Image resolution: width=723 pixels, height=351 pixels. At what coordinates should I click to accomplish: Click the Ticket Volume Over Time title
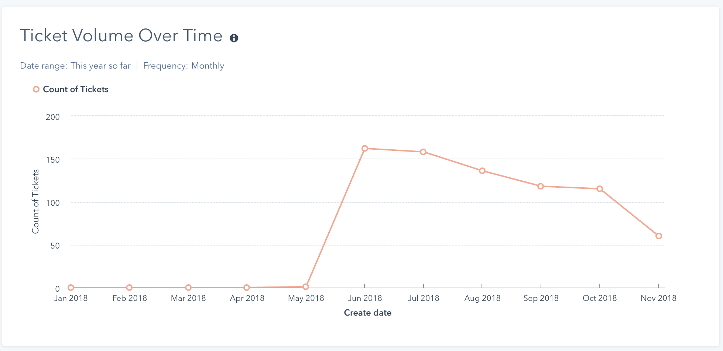tap(121, 36)
